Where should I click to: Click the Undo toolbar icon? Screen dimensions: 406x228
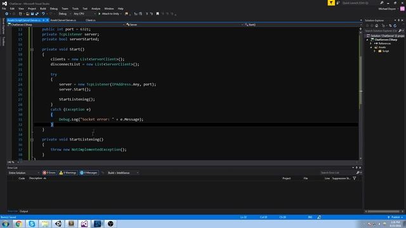click(x=43, y=14)
